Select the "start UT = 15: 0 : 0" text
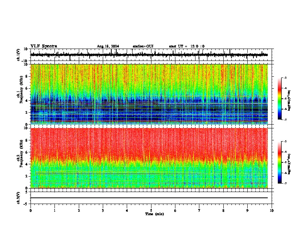This screenshot has width=306, height=236. (x=187, y=46)
